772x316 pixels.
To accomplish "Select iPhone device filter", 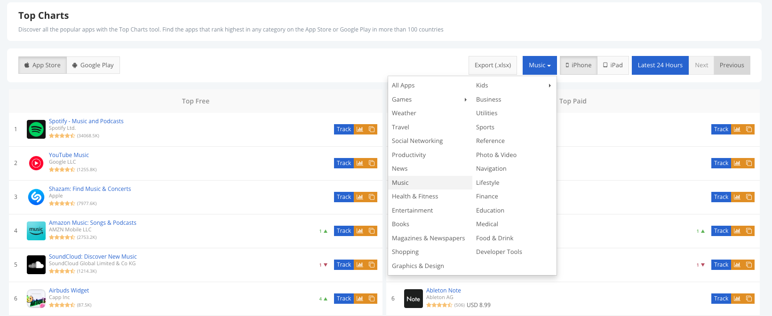I will point(579,65).
